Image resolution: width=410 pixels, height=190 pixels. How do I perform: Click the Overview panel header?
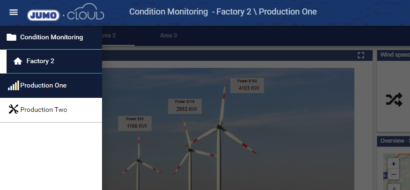point(394,141)
